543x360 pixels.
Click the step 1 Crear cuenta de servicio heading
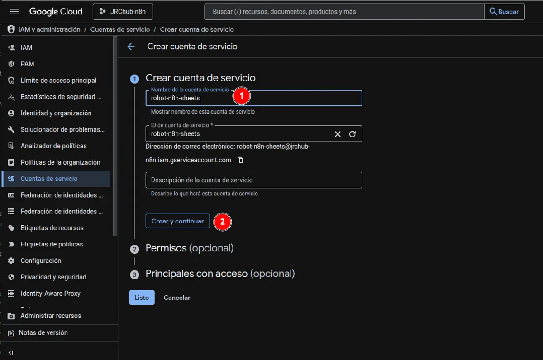click(200, 78)
